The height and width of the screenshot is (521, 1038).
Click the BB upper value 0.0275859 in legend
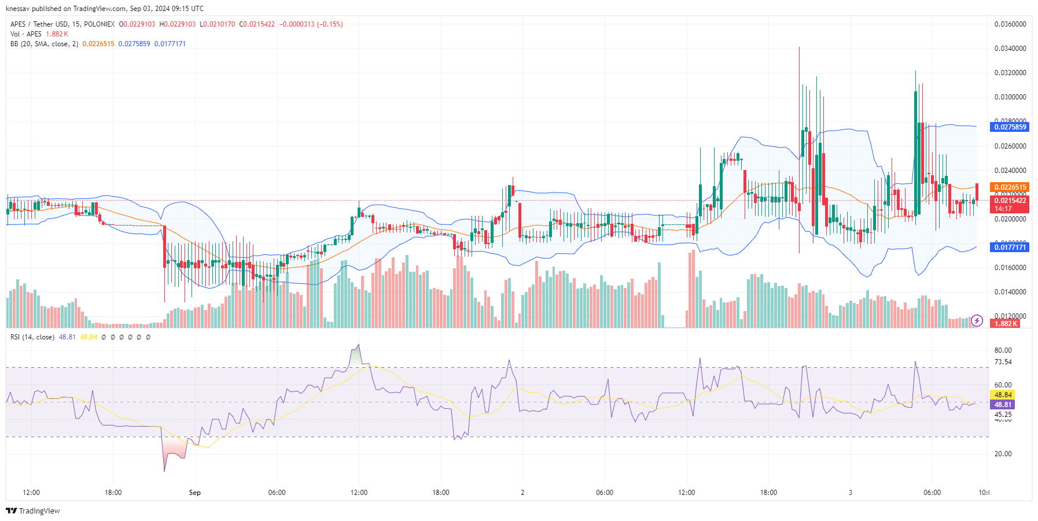134,44
